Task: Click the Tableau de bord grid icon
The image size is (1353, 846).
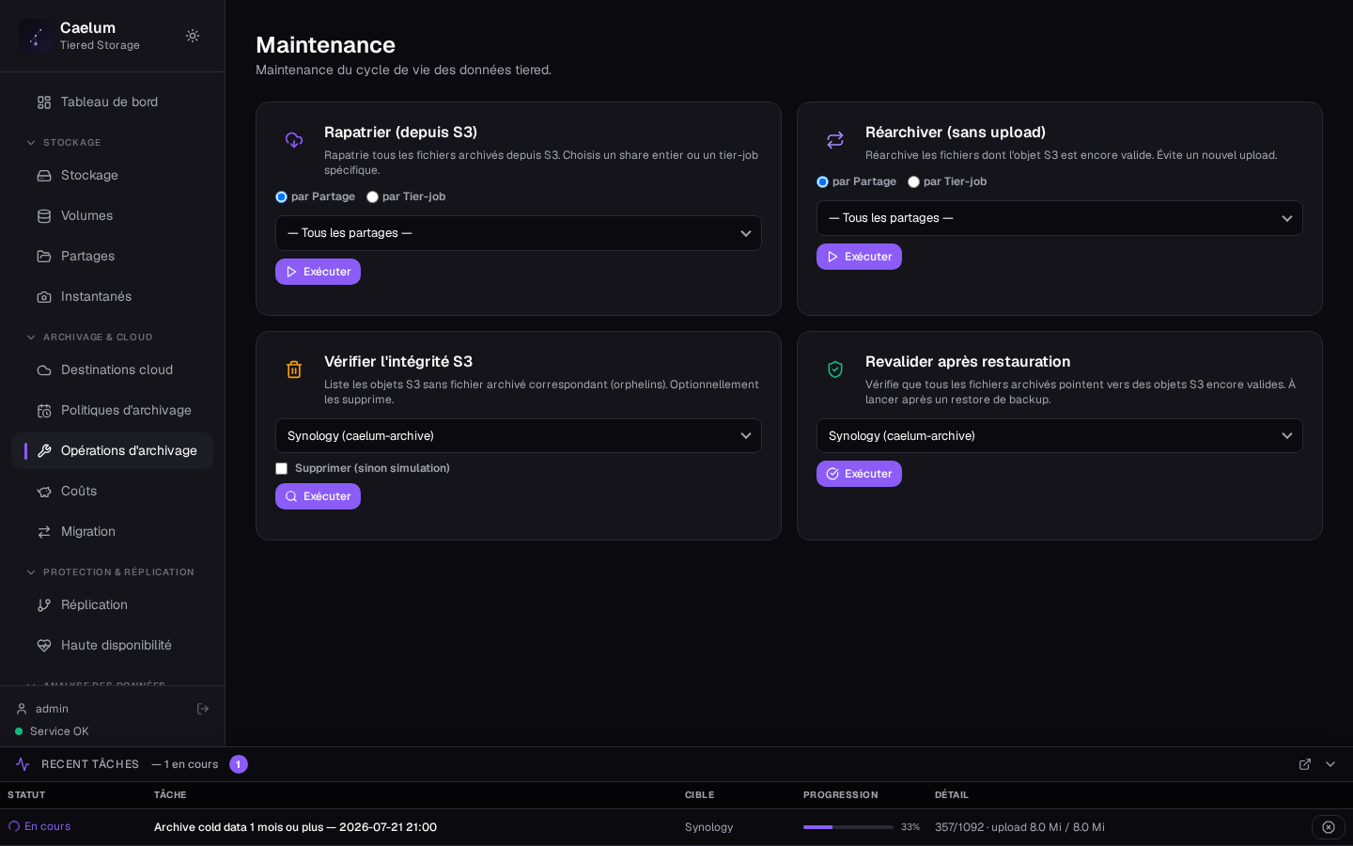Action: pos(44,102)
